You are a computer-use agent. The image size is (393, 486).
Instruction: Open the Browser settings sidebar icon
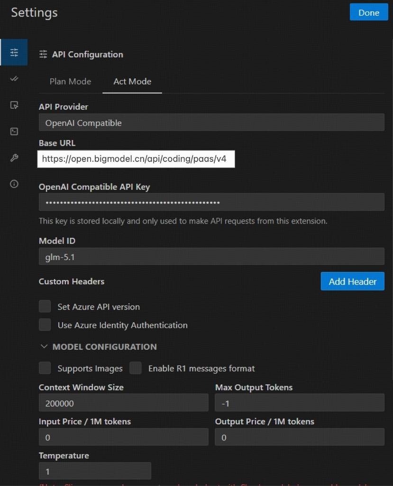14,105
